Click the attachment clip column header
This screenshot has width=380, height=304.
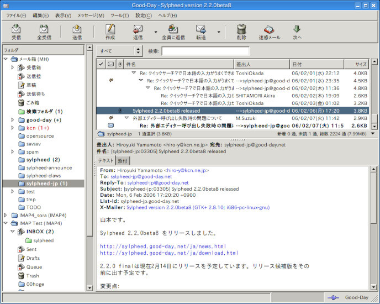119,64
